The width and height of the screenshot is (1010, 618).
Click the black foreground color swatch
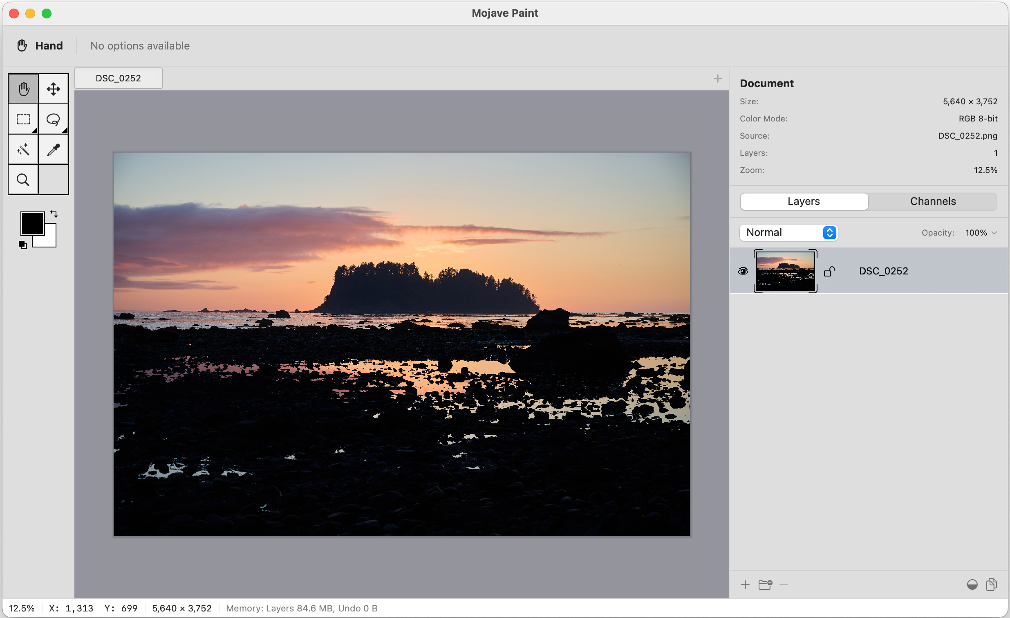coord(33,223)
